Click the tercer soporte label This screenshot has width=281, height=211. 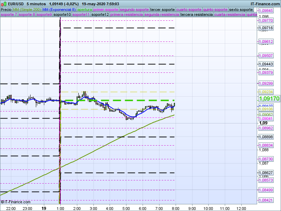pyautogui.click(x=162, y=9)
